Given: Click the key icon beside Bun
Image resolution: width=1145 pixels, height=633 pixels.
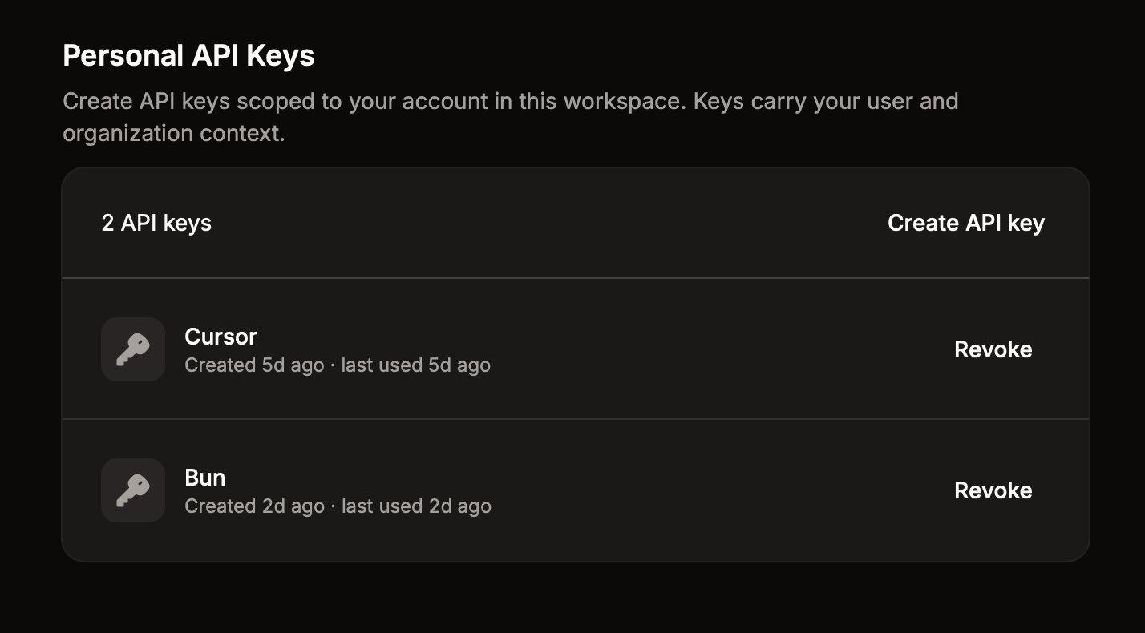Looking at the screenshot, I should coord(133,490).
